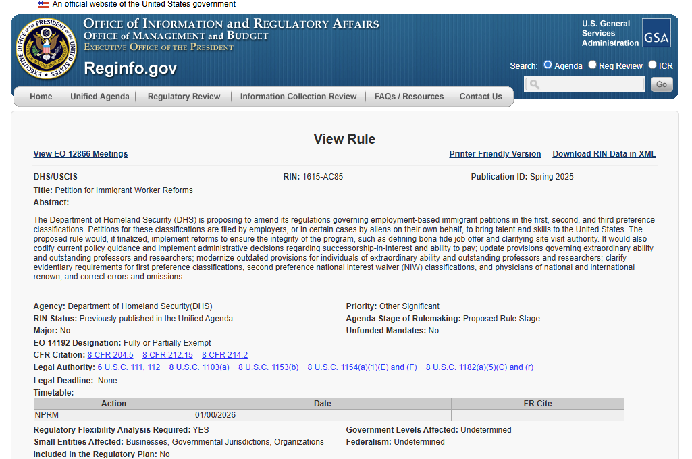
Task: Click the magnifier icon in search box
Action: [535, 84]
